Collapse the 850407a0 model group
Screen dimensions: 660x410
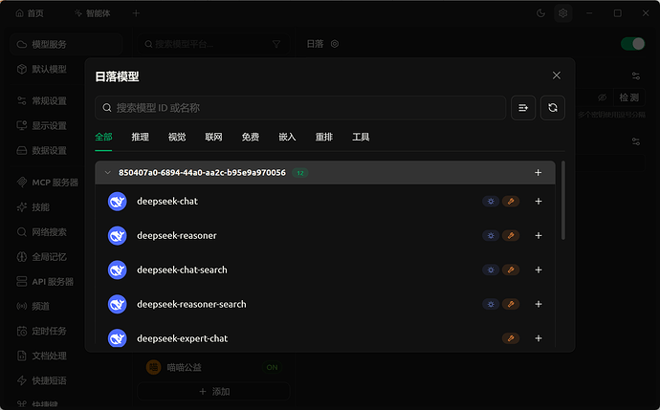[108, 172]
